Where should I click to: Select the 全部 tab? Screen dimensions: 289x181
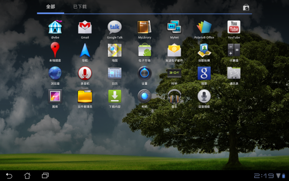point(50,7)
